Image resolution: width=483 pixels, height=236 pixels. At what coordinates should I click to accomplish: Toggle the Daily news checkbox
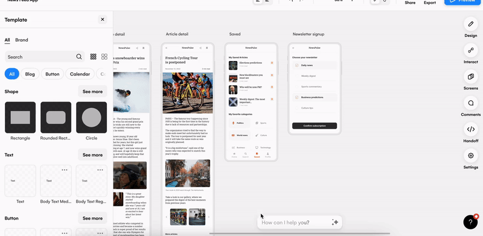click(x=296, y=65)
